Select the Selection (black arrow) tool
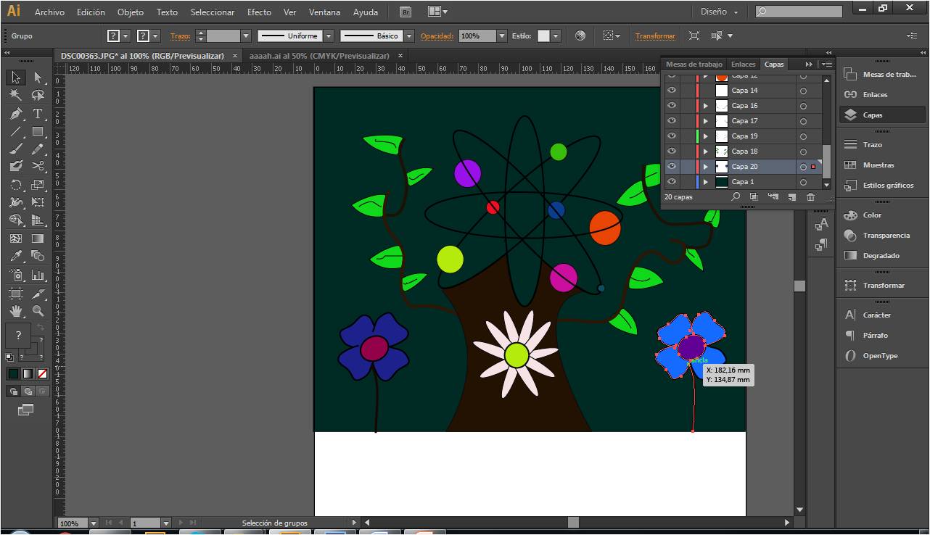Image resolution: width=930 pixels, height=535 pixels. 16,78
